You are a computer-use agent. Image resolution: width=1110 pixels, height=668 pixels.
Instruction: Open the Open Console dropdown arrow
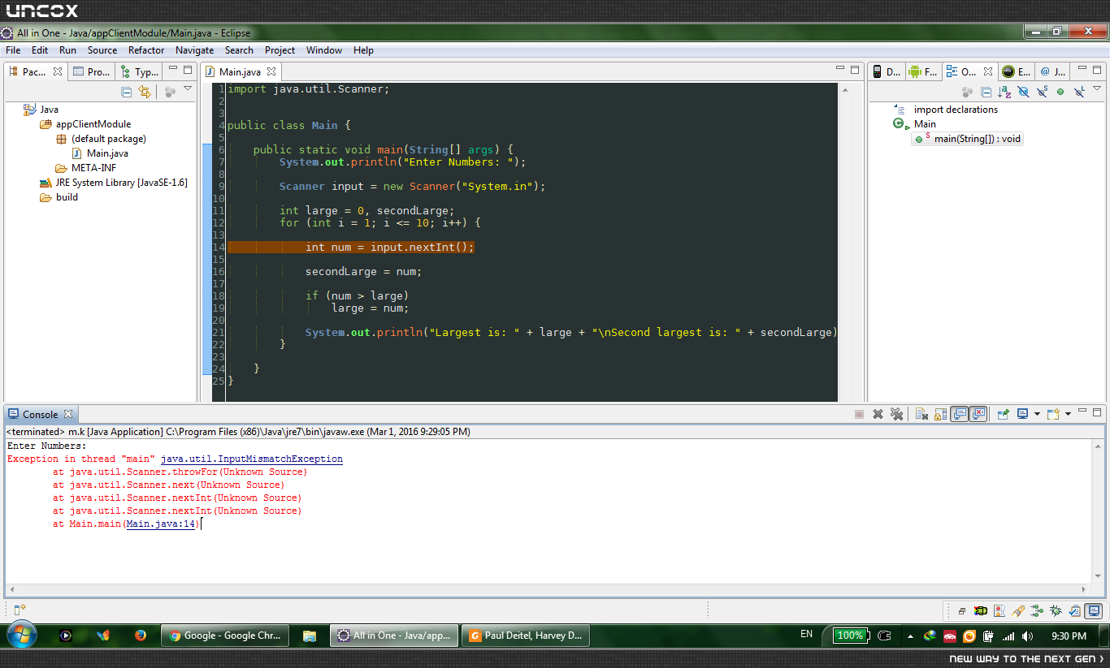tap(1068, 414)
